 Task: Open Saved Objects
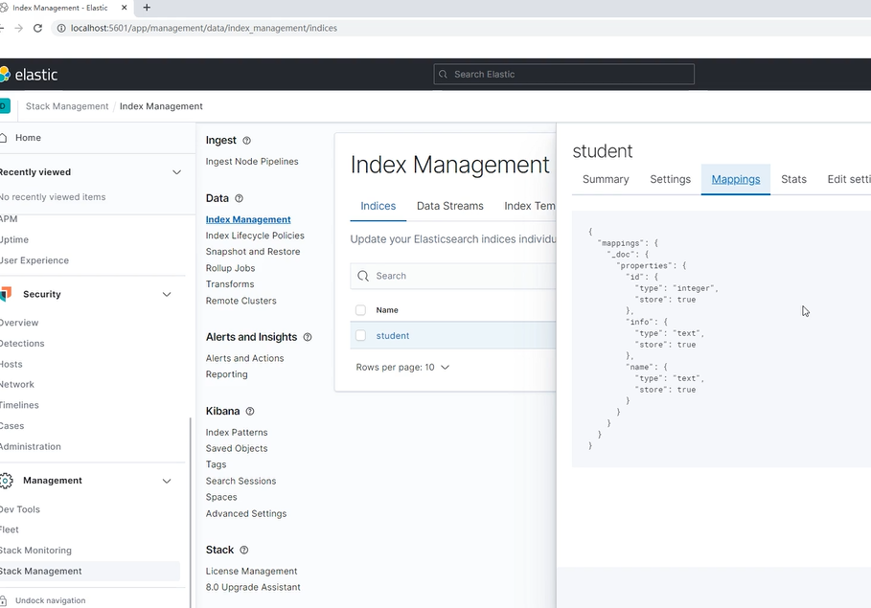click(237, 449)
